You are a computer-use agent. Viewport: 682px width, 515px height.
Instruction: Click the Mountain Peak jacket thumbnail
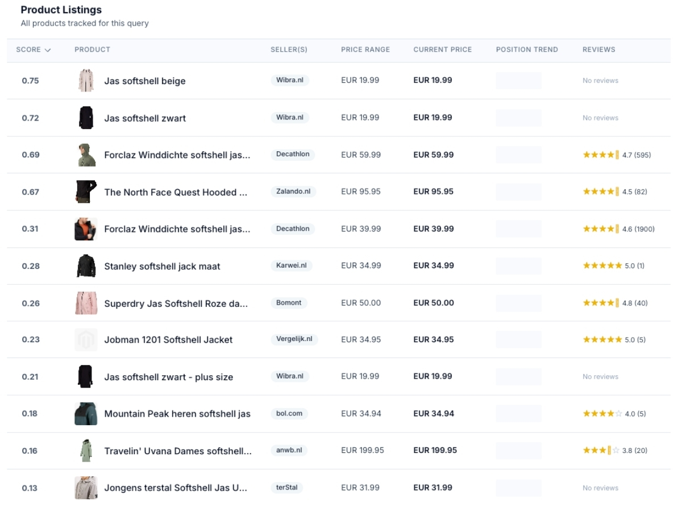[x=86, y=414]
